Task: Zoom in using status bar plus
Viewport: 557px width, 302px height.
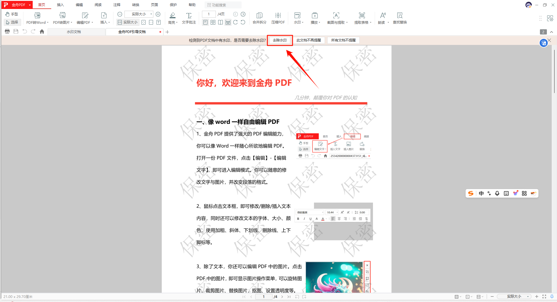Action: coord(537,296)
